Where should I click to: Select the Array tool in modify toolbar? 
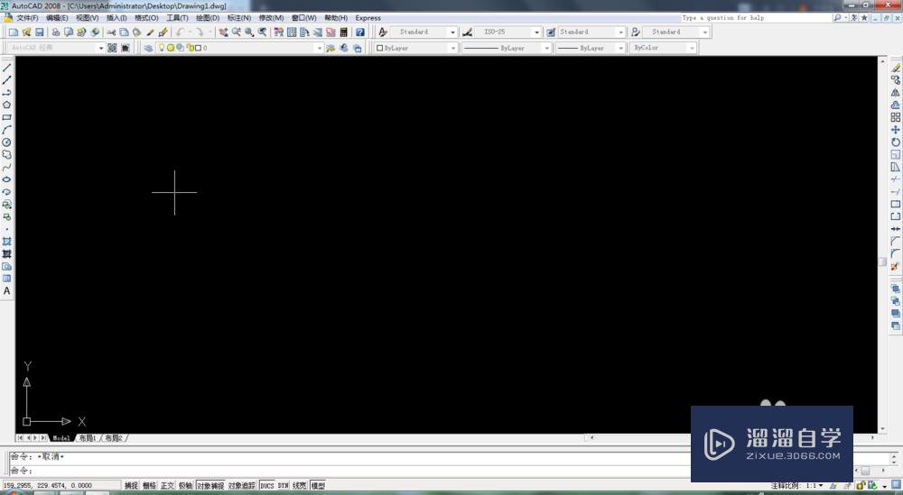pyautogui.click(x=896, y=117)
